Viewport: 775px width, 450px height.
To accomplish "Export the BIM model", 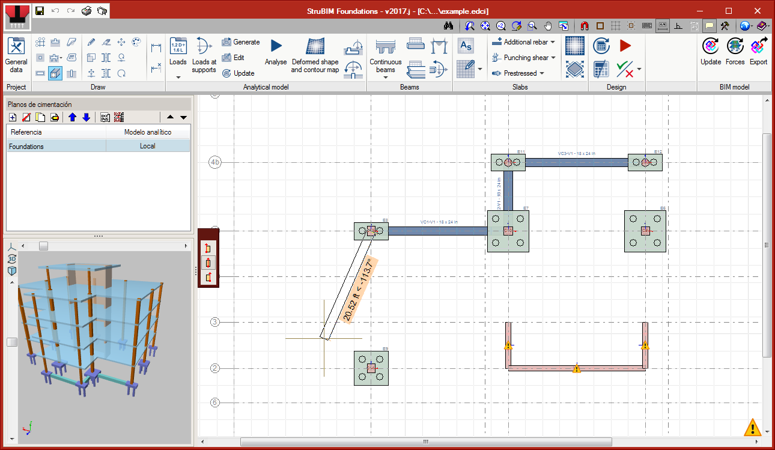I will (758, 52).
